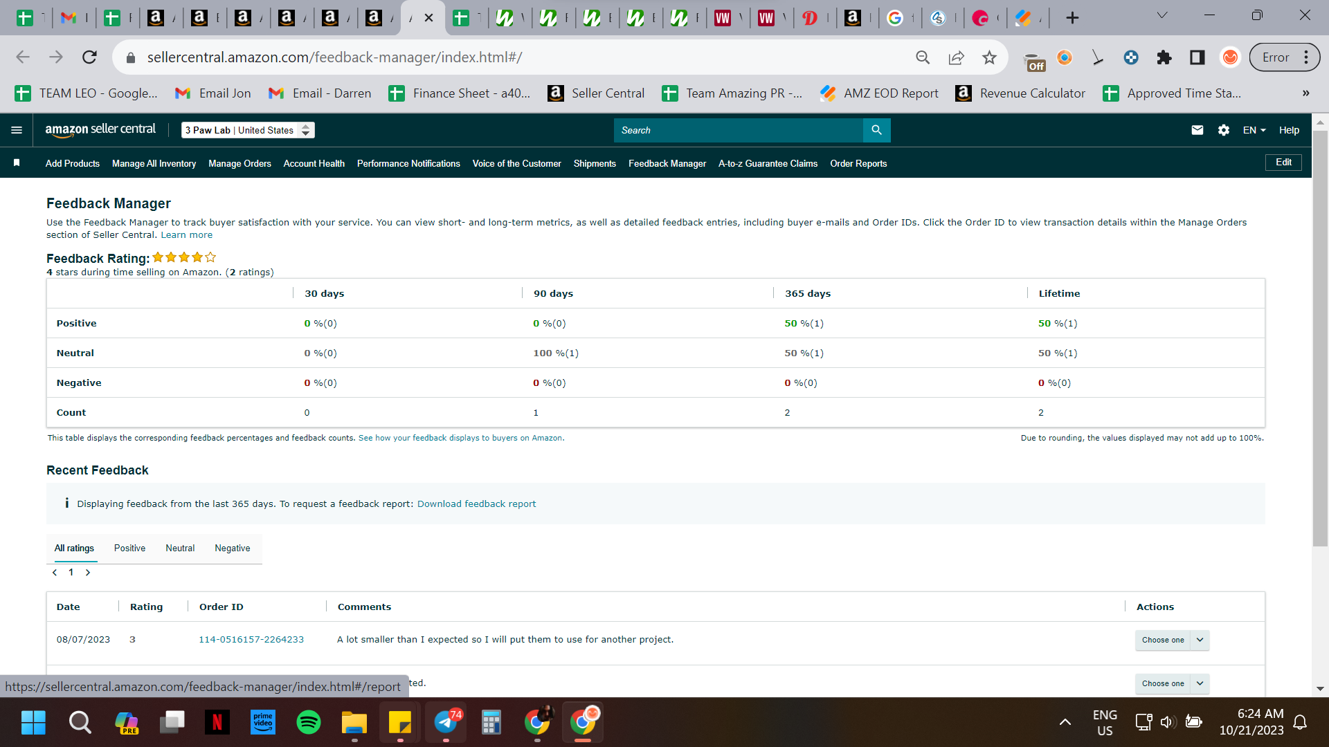Viewport: 1329px width, 747px height.
Task: Open Voice of the Customer menu item
Action: (x=517, y=163)
